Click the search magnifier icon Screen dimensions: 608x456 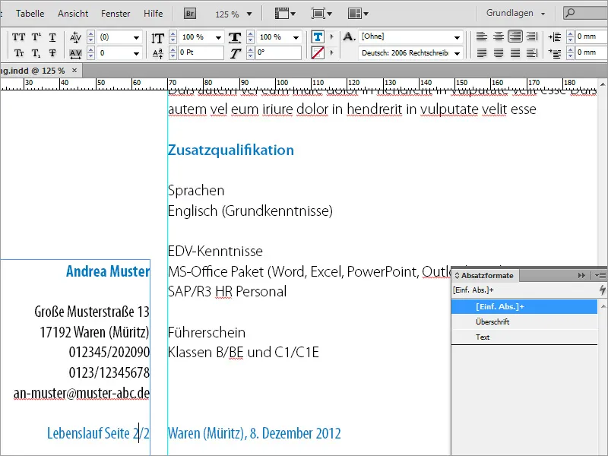569,13
